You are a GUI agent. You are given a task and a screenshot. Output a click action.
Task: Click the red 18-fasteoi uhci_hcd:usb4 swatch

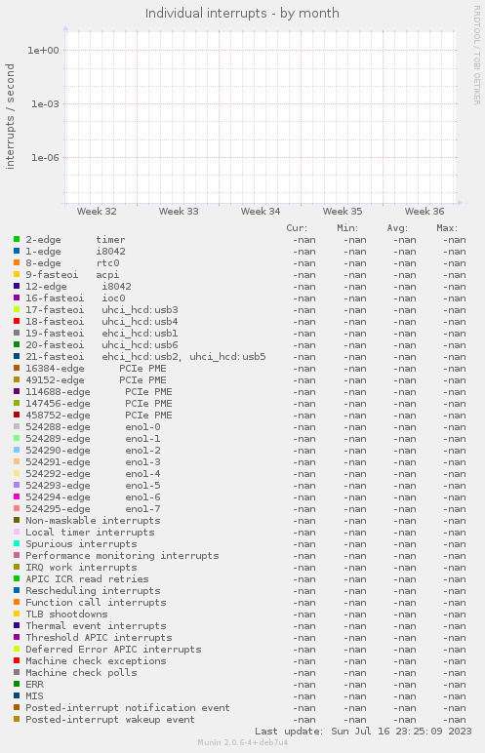(17, 321)
